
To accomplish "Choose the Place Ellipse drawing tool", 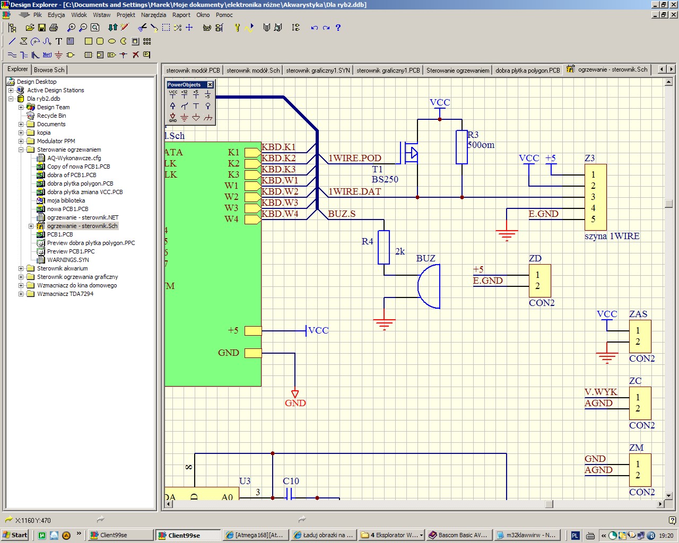I will click(x=112, y=41).
